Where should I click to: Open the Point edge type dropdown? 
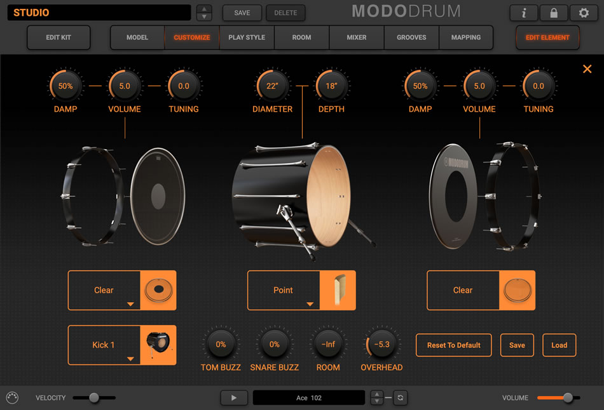[x=284, y=291]
